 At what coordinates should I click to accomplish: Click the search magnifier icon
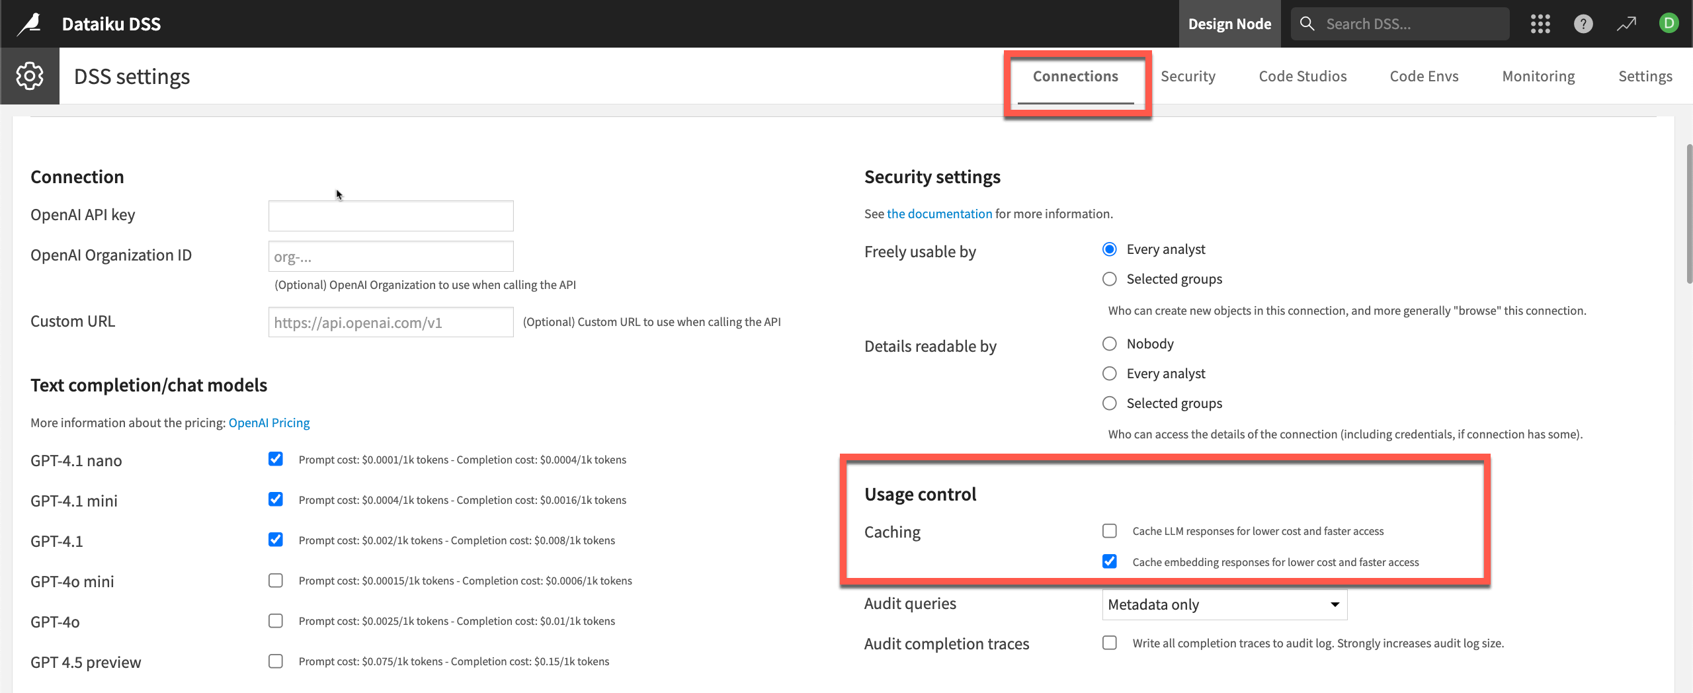point(1307,23)
